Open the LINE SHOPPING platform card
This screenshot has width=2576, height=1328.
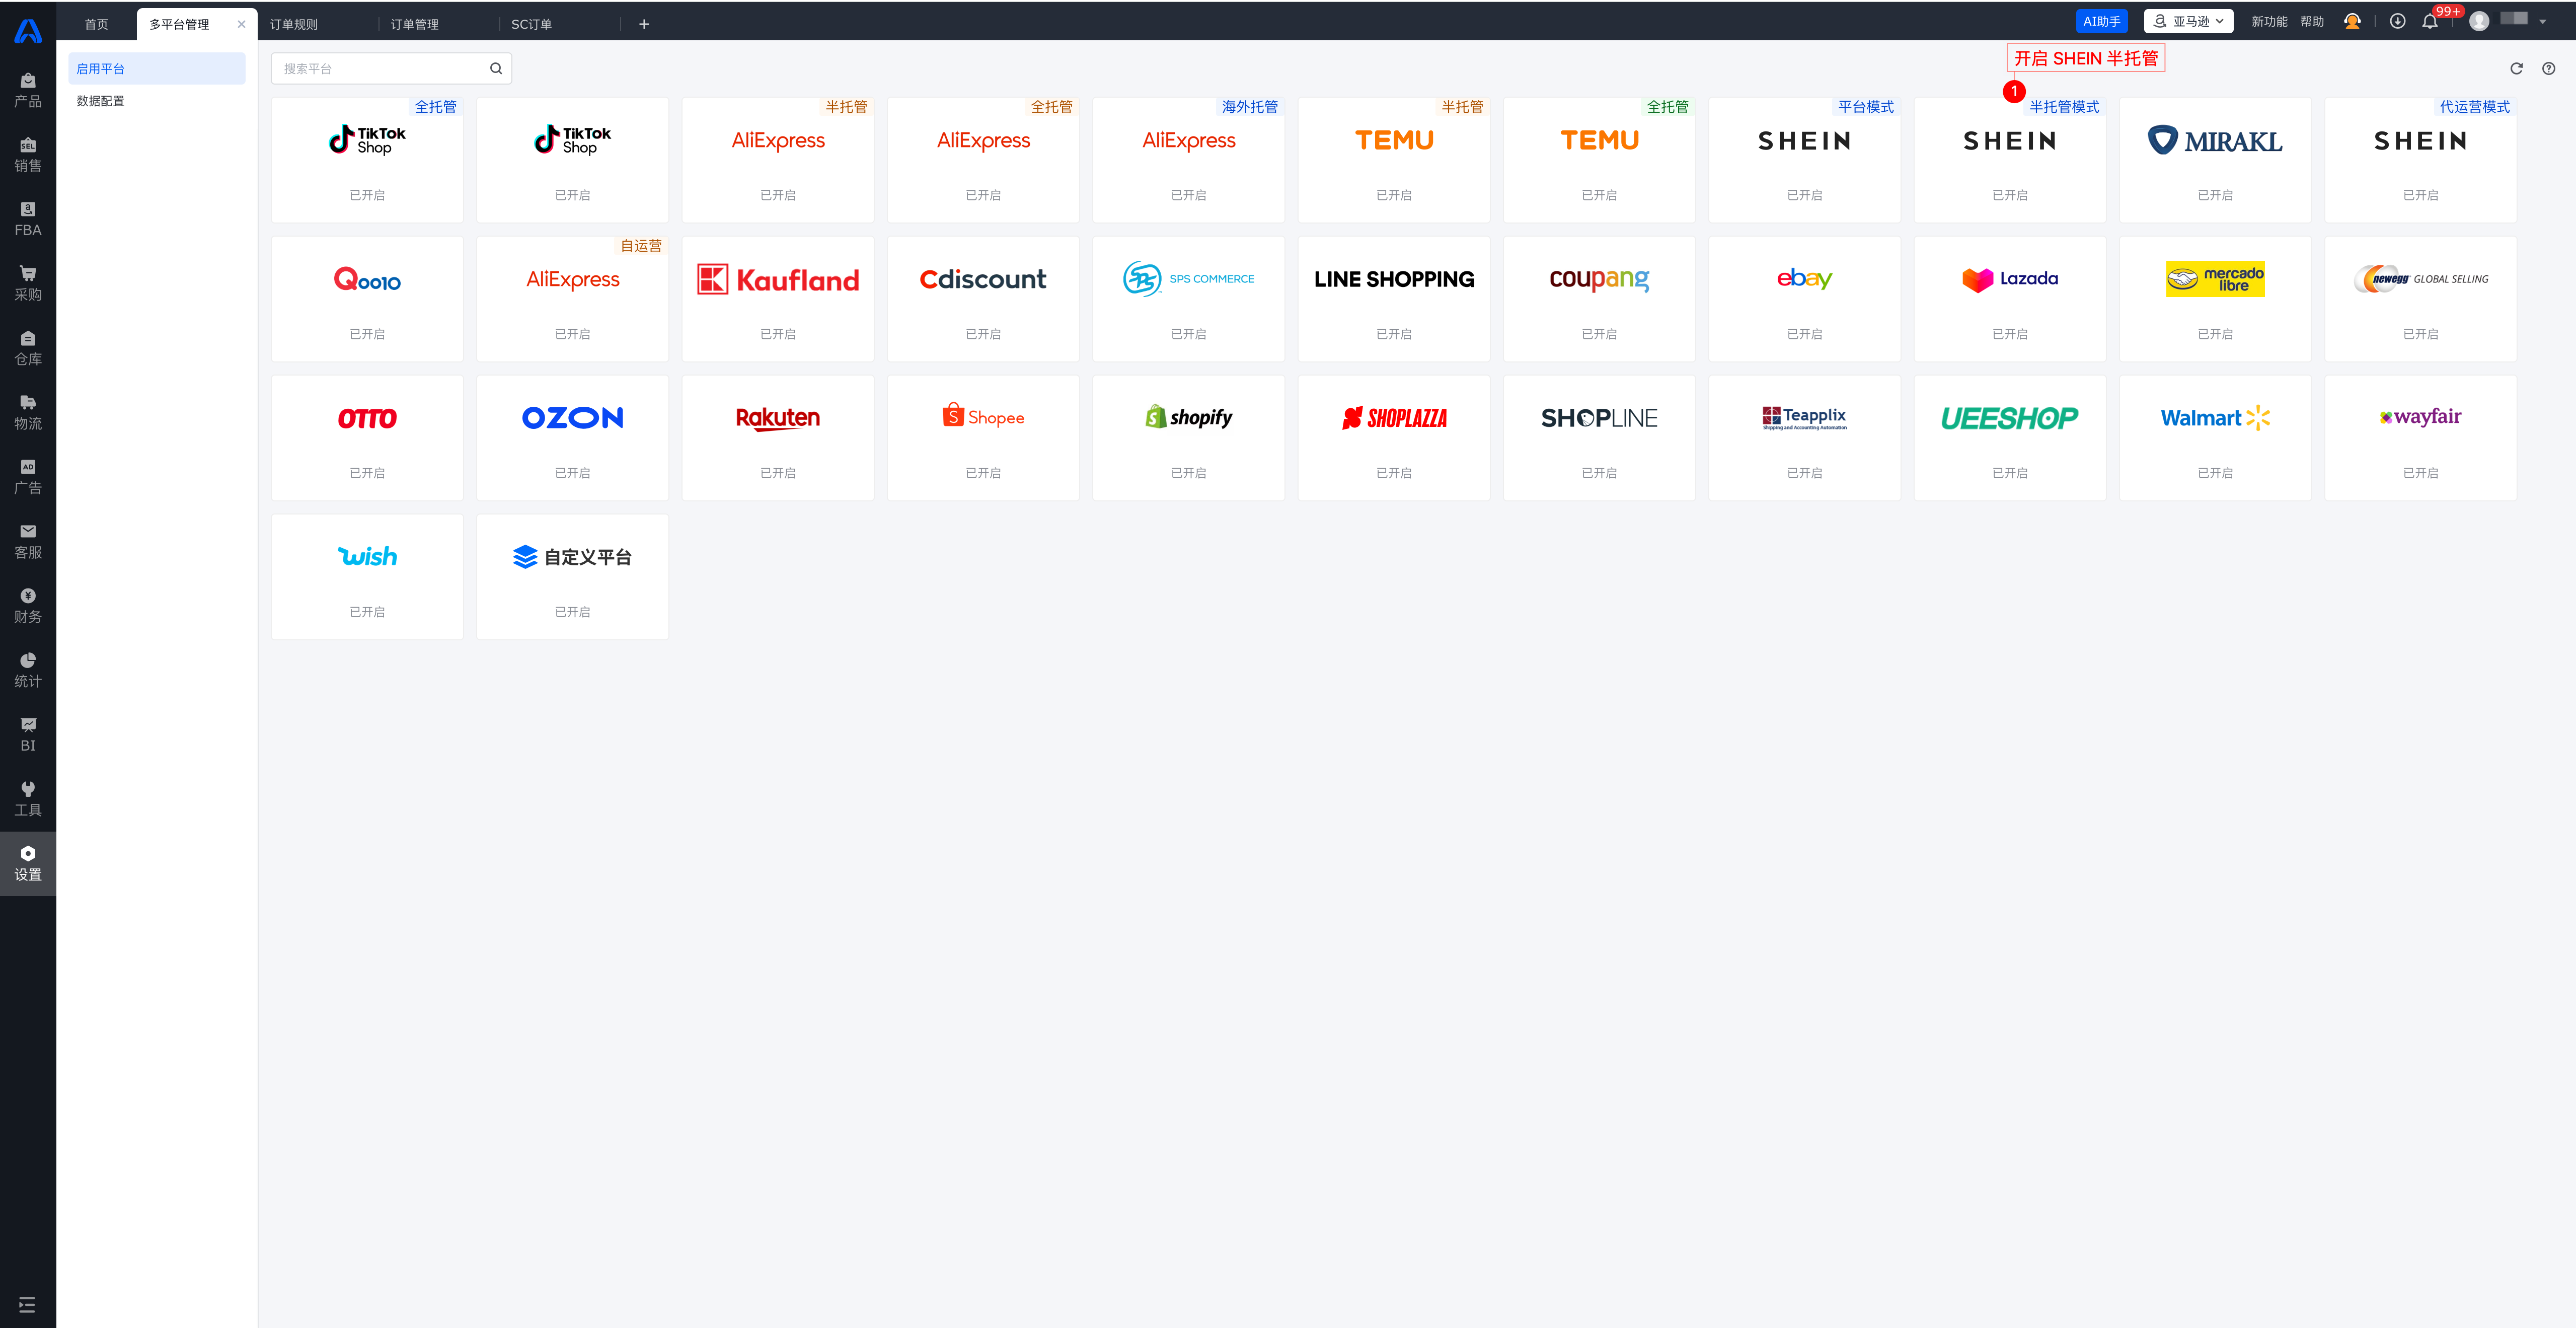click(1393, 299)
